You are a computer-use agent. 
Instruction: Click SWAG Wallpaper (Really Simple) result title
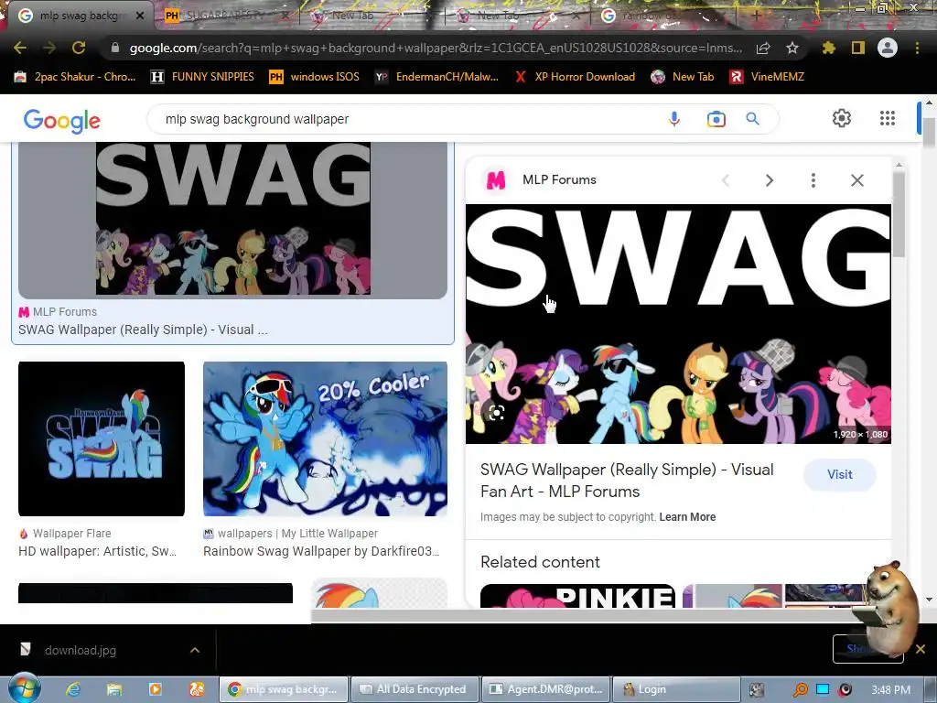point(143,330)
